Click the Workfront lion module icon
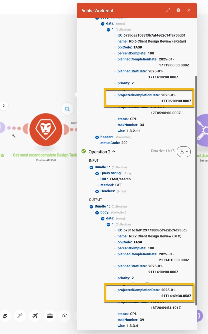The image size is (208, 334). pos(46,129)
